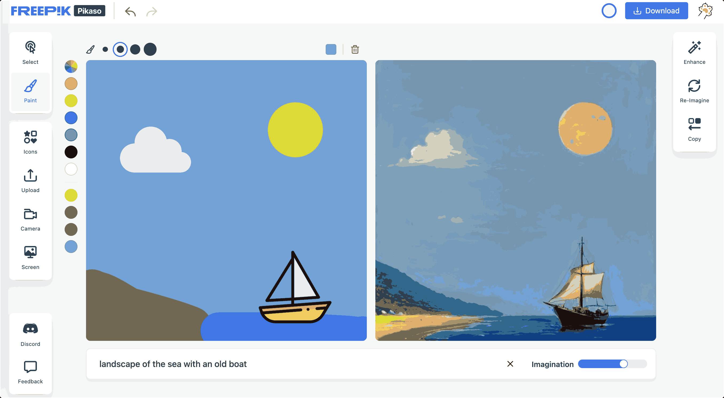Open the user avatar menu
724x398 pixels.
coord(706,11)
